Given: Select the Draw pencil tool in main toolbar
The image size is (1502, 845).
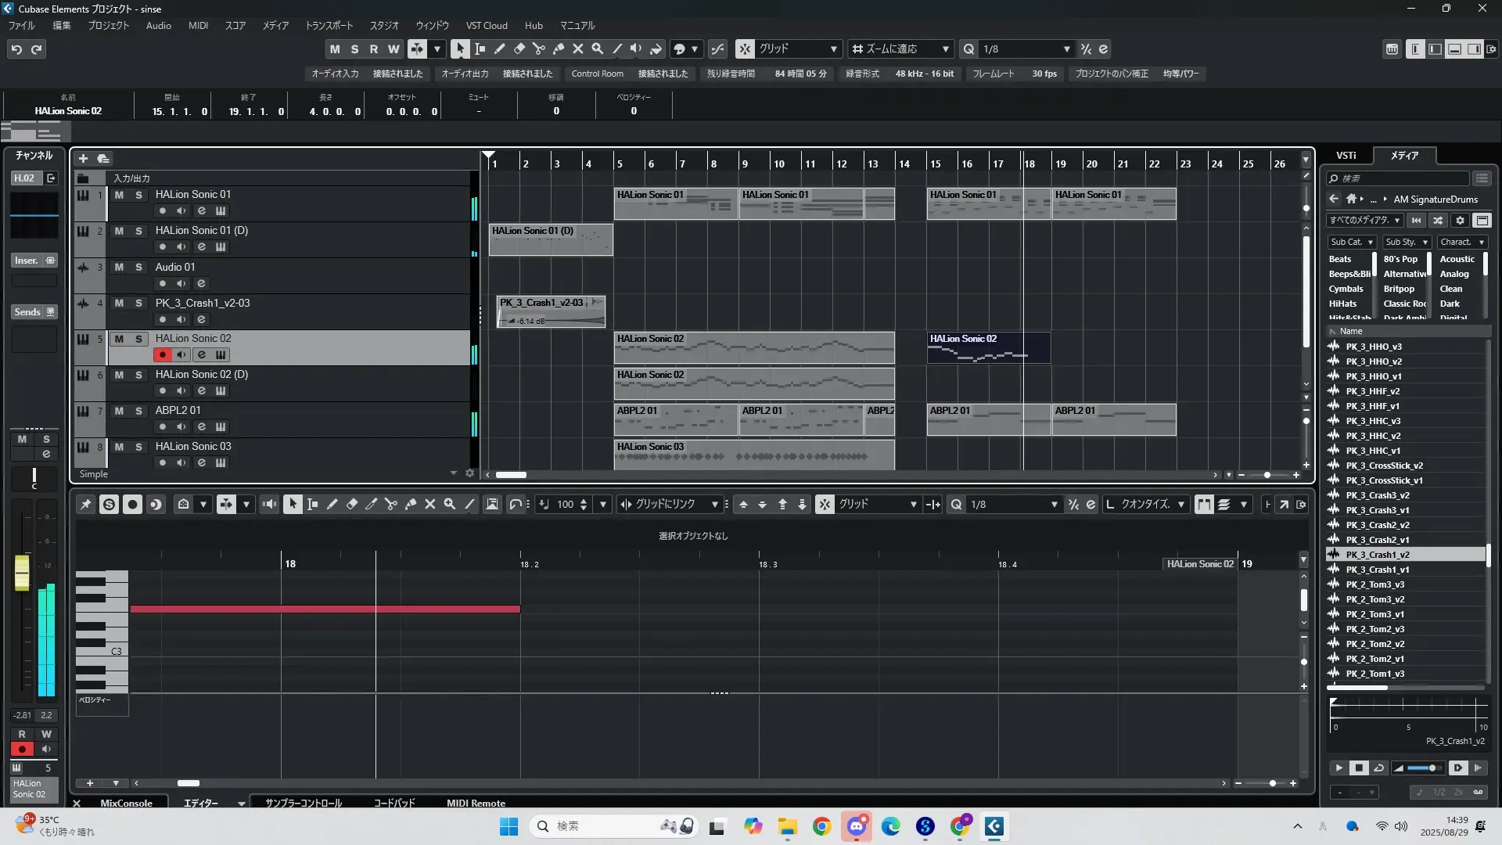Looking at the screenshot, I should point(499,49).
